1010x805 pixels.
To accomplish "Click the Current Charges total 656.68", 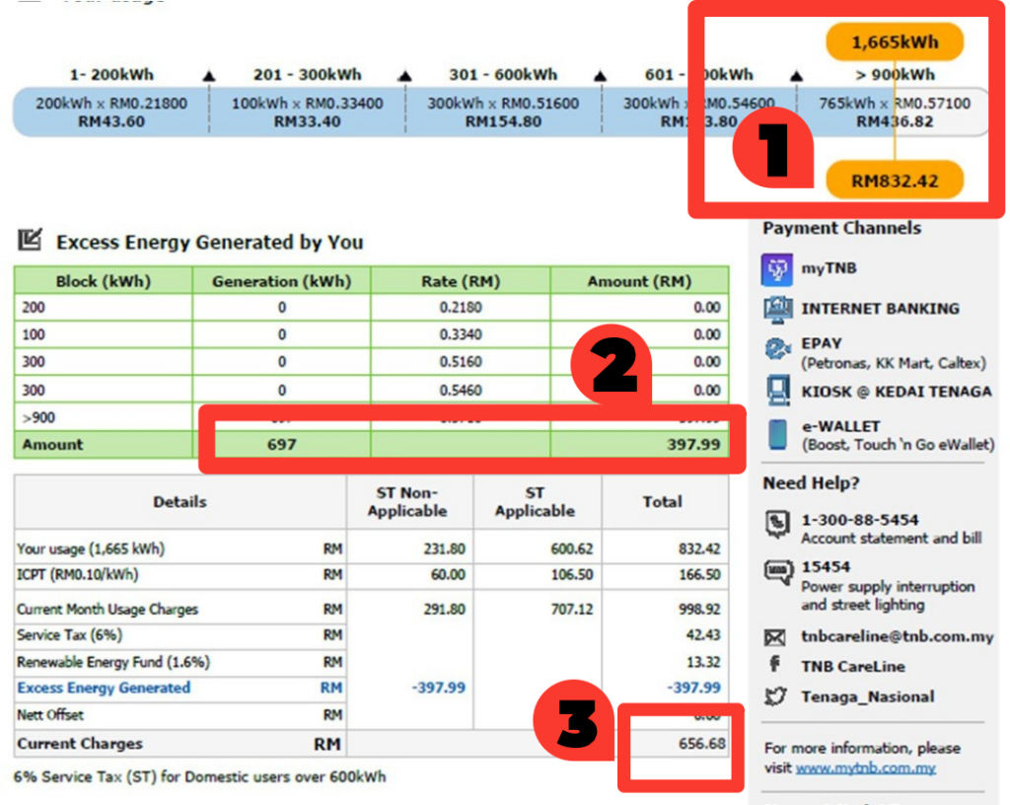I will [x=701, y=744].
